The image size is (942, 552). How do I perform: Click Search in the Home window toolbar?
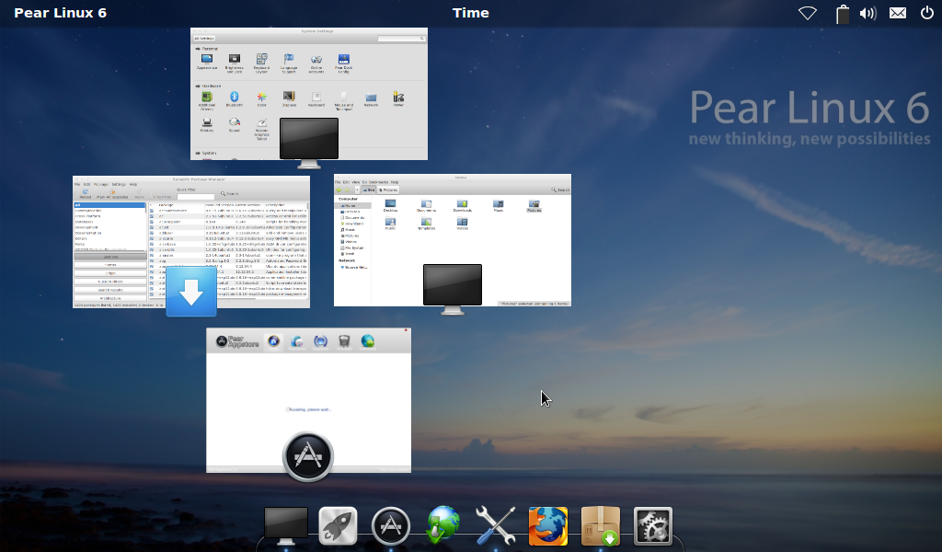click(560, 190)
